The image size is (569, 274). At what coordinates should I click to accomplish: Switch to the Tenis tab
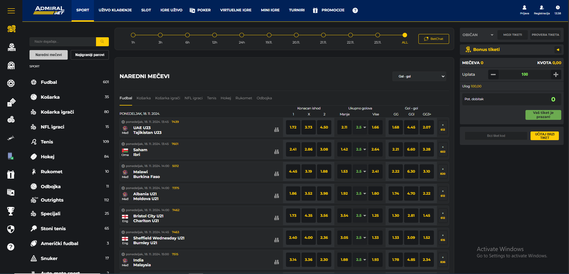[212, 98]
